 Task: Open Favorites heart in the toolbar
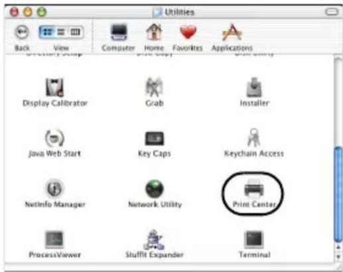pos(188,33)
